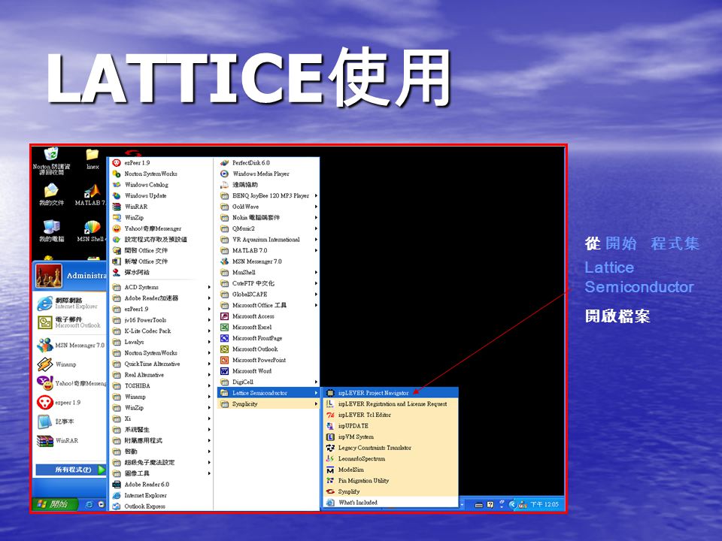Viewport: 722px width, 541px height.
Task: Click the LeonardoSpectrum icon
Action: point(330,458)
